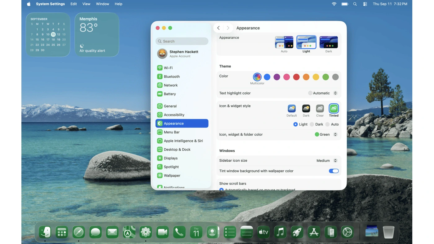Open Wi-Fi settings in sidebar
The width and height of the screenshot is (434, 244).
(182, 68)
